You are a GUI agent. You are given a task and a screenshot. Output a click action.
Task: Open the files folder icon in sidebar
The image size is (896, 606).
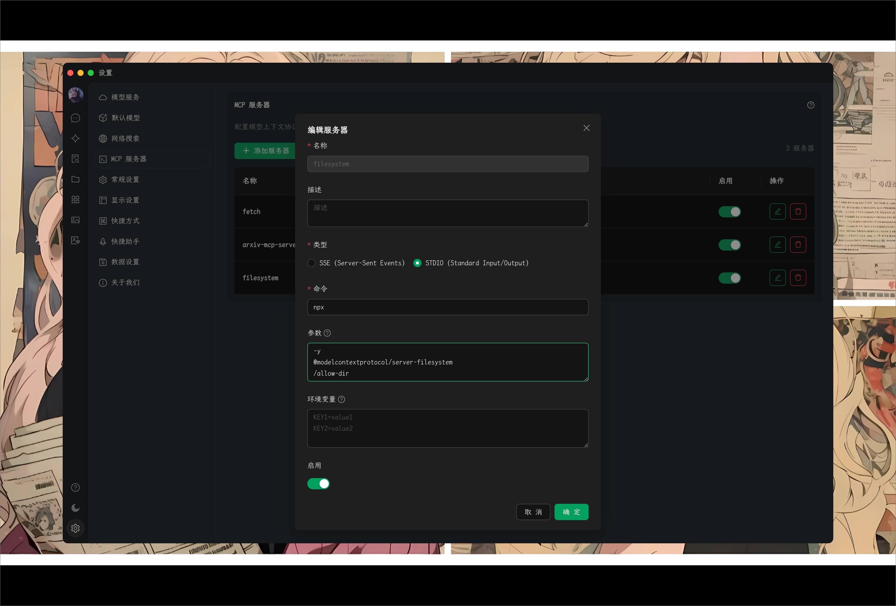click(76, 179)
